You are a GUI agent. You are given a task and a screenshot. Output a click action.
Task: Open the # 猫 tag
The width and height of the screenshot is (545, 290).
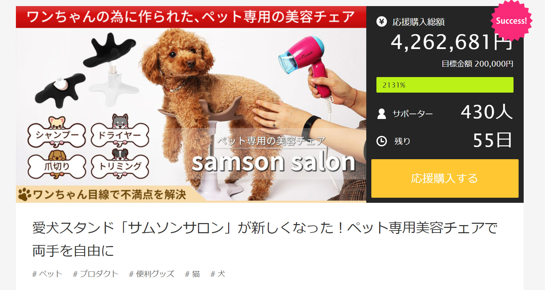(x=192, y=274)
